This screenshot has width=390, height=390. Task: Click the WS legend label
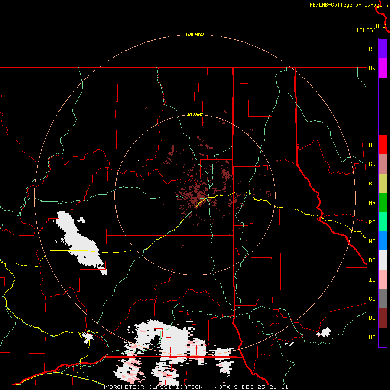coord(372,241)
